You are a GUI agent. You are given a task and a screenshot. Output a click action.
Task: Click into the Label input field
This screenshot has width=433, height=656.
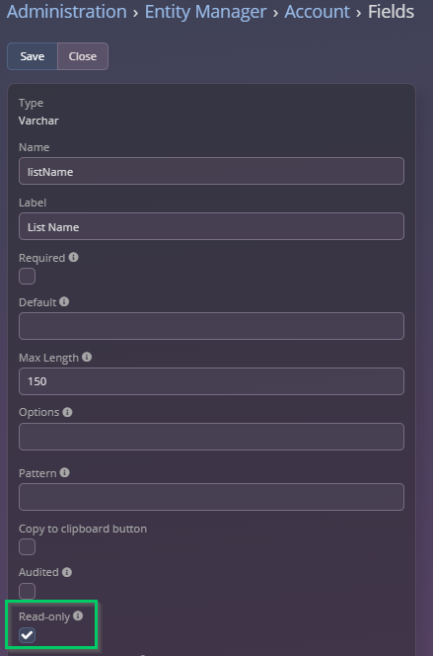(211, 226)
